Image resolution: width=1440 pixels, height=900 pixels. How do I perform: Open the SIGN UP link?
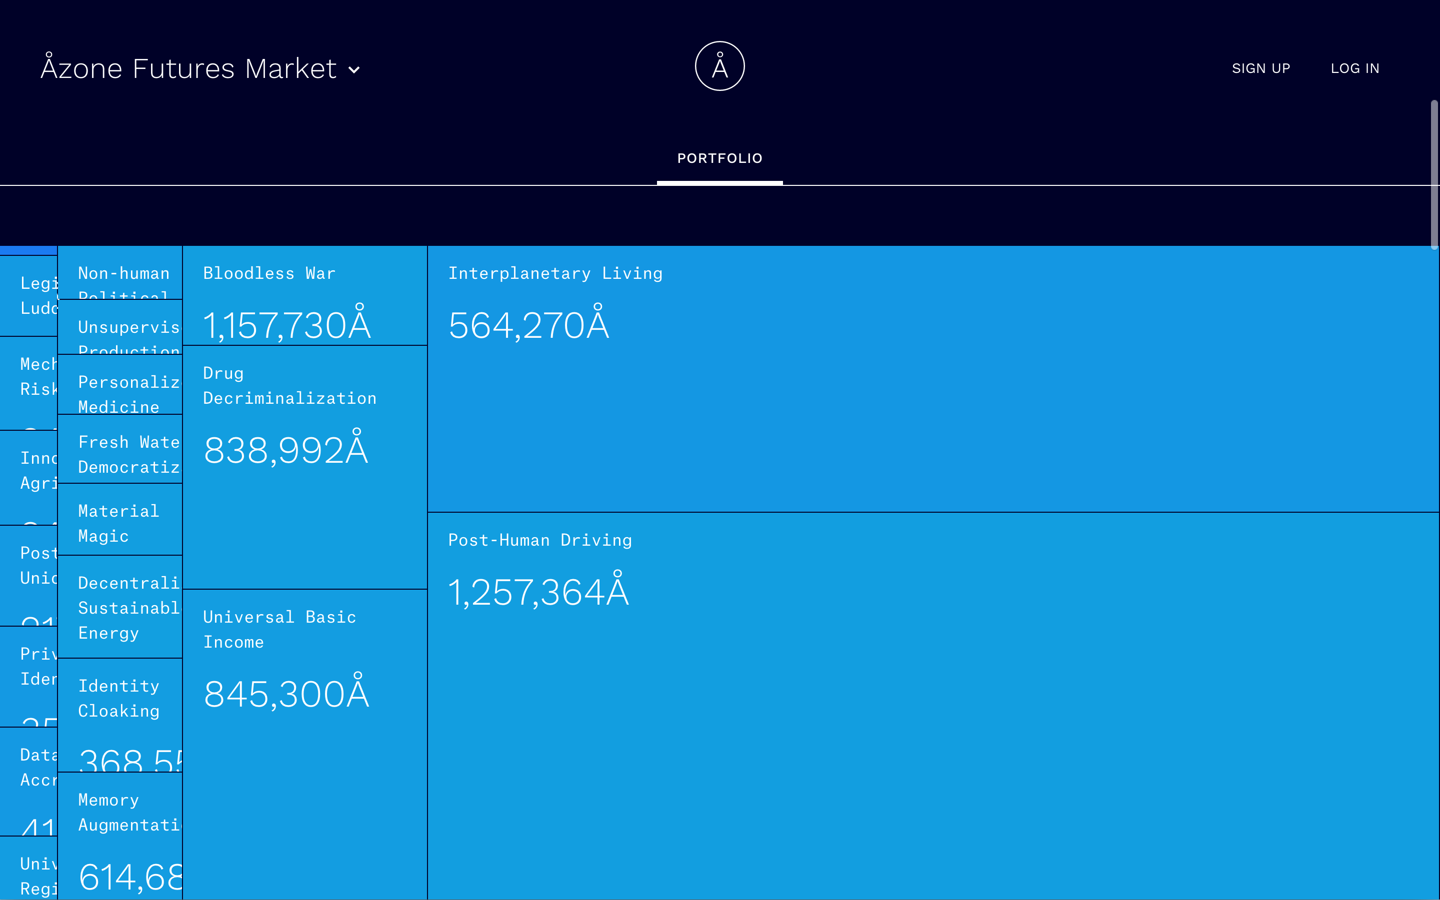point(1260,68)
